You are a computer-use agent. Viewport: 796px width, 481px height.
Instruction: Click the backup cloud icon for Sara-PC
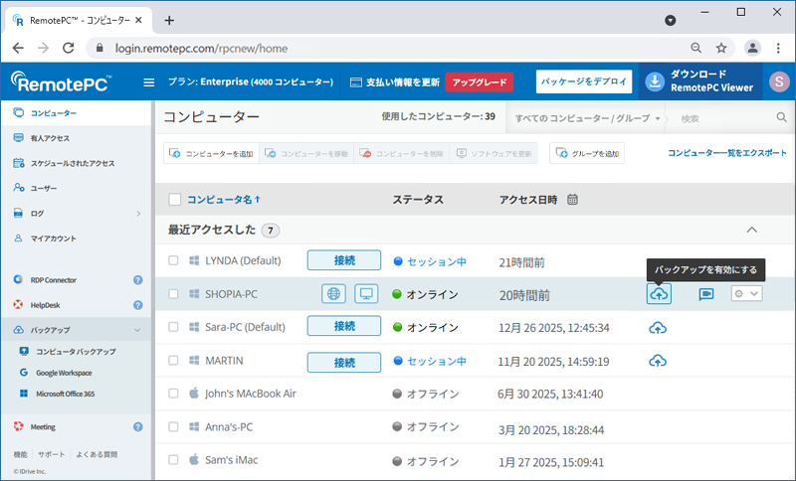tap(658, 328)
